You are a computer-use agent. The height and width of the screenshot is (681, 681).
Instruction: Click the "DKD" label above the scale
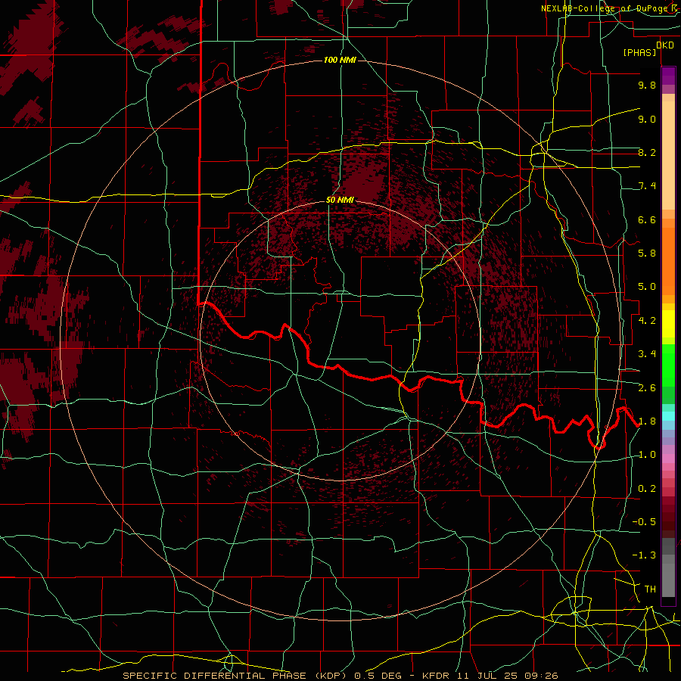point(664,45)
